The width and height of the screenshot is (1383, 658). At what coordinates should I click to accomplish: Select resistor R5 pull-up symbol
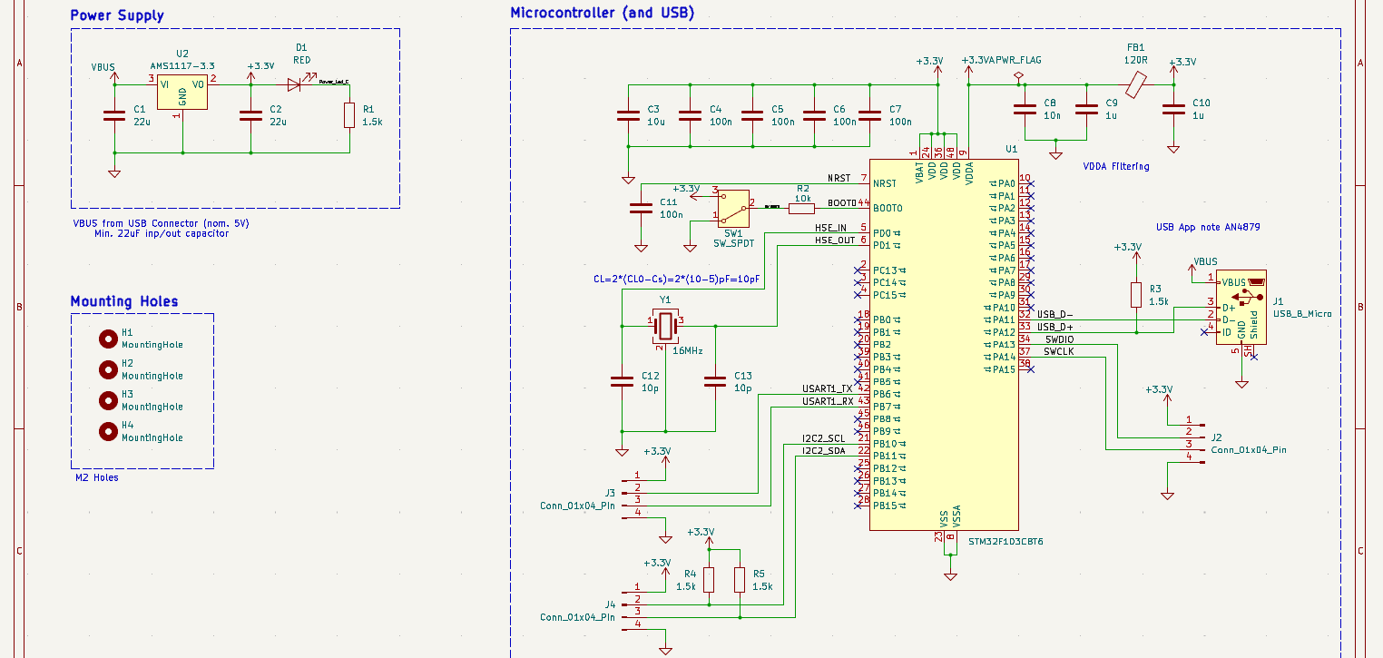(x=740, y=580)
